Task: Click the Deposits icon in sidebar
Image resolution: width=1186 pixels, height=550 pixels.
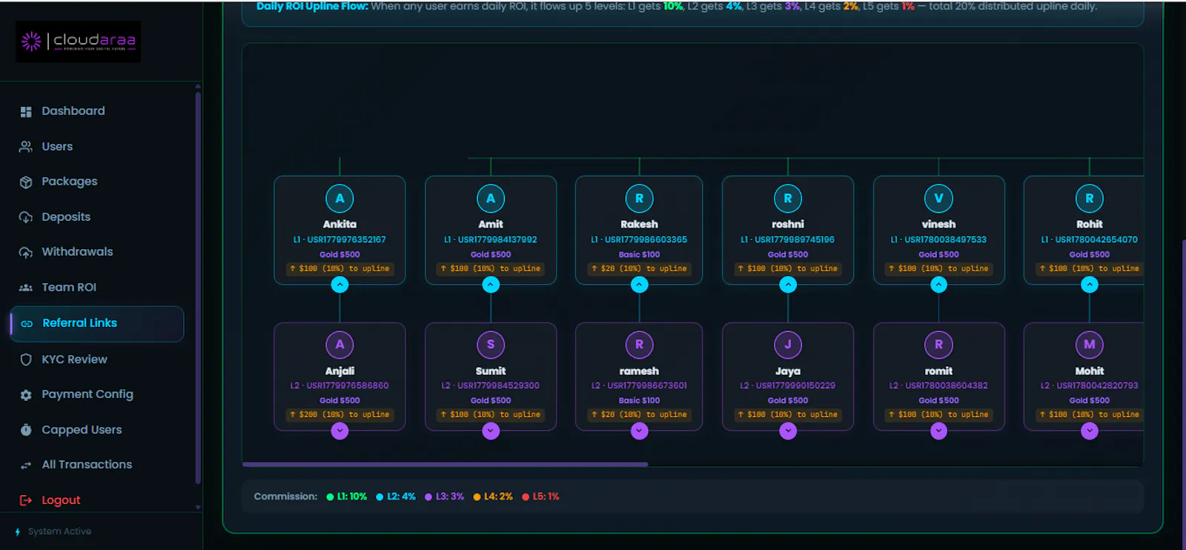Action: (26, 217)
